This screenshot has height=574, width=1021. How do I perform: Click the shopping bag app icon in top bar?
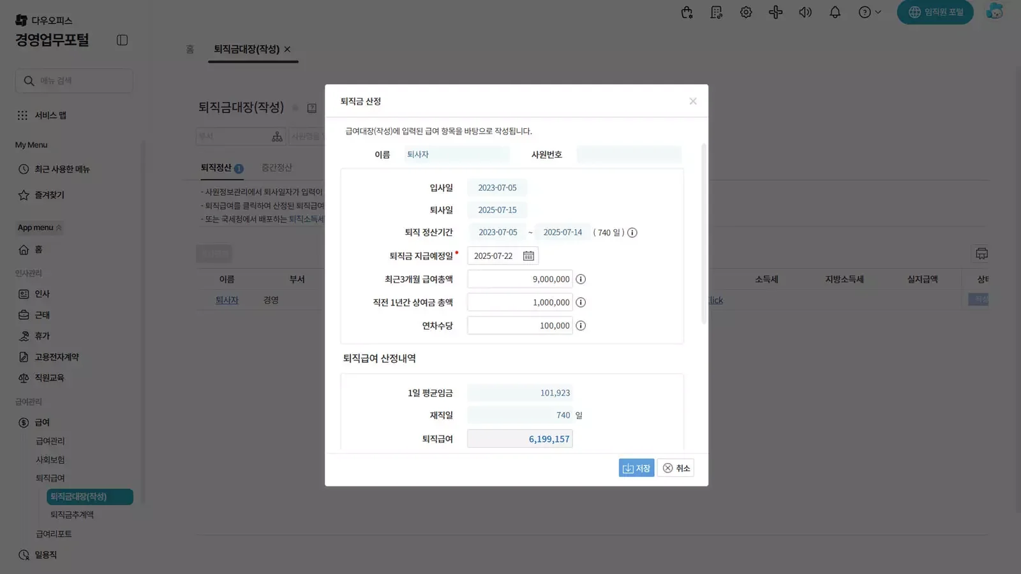coord(686,12)
